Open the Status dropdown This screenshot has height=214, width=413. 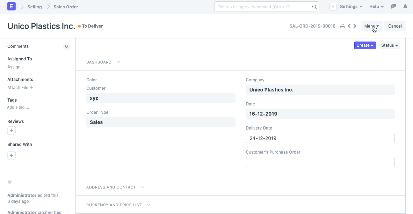[x=389, y=45]
